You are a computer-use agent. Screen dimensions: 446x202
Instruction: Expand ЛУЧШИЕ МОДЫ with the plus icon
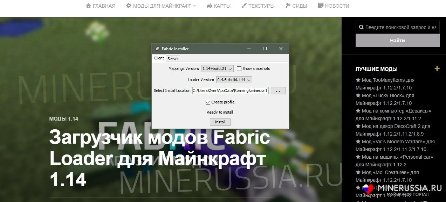(437, 68)
